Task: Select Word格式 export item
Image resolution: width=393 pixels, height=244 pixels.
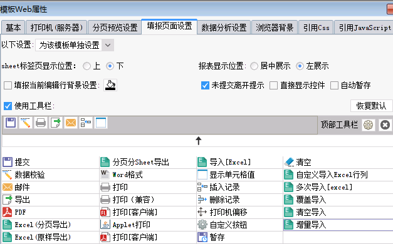Action: 148,175
